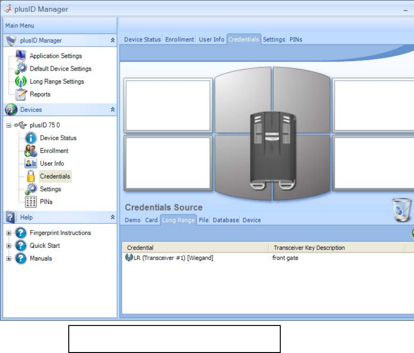Select the Long Range source tab
The width and height of the screenshot is (414, 353).
178,220
